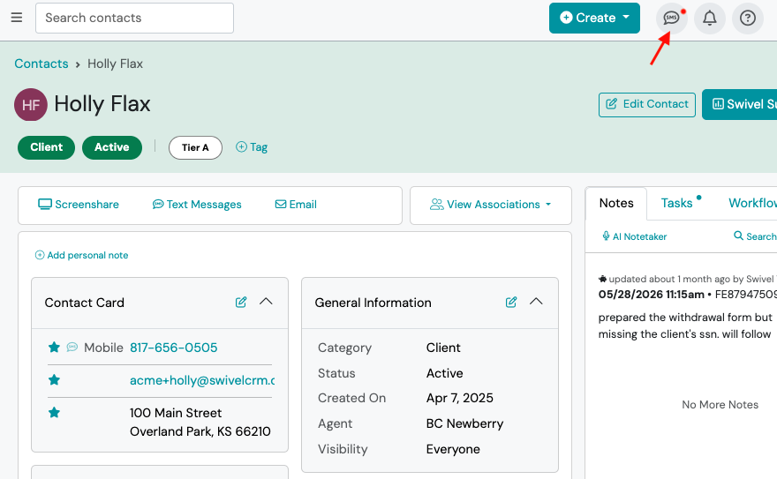Image resolution: width=777 pixels, height=479 pixels.
Task: Switch to the Workflow tab
Action: (752, 204)
